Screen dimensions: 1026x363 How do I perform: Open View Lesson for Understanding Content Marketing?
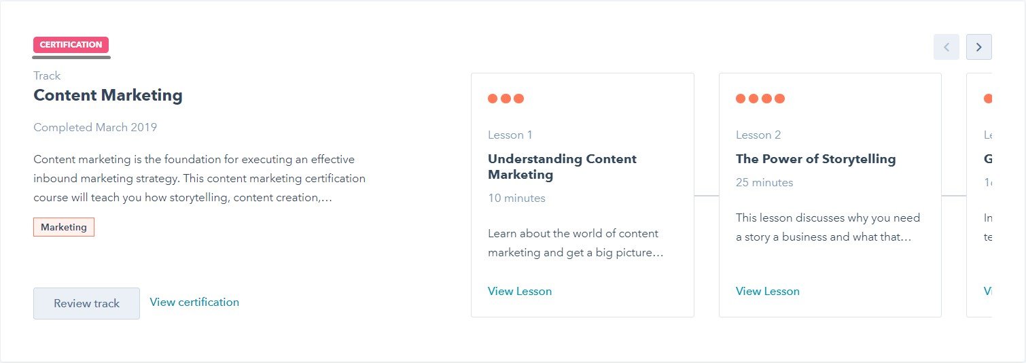520,291
